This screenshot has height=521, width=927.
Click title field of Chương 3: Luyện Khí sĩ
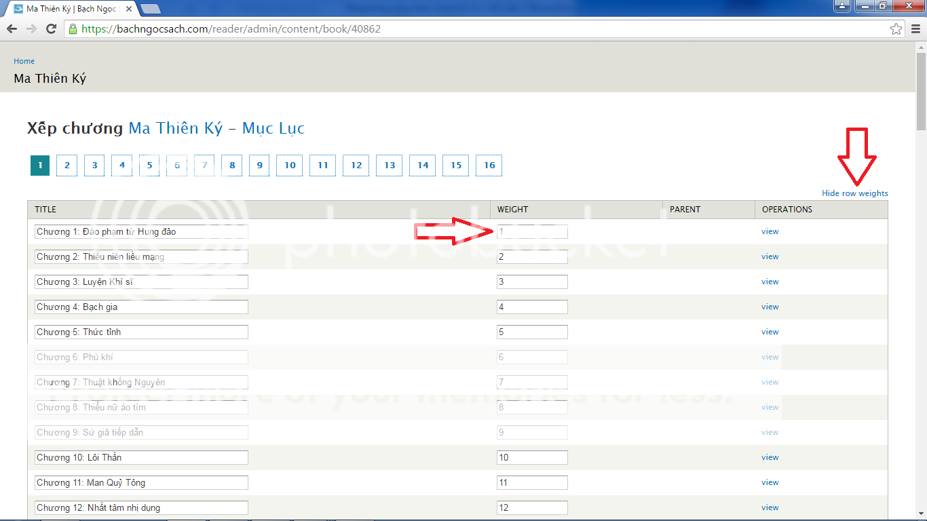141,282
